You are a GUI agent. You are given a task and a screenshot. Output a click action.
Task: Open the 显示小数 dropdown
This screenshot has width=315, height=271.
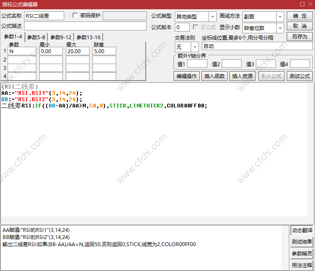point(280,28)
